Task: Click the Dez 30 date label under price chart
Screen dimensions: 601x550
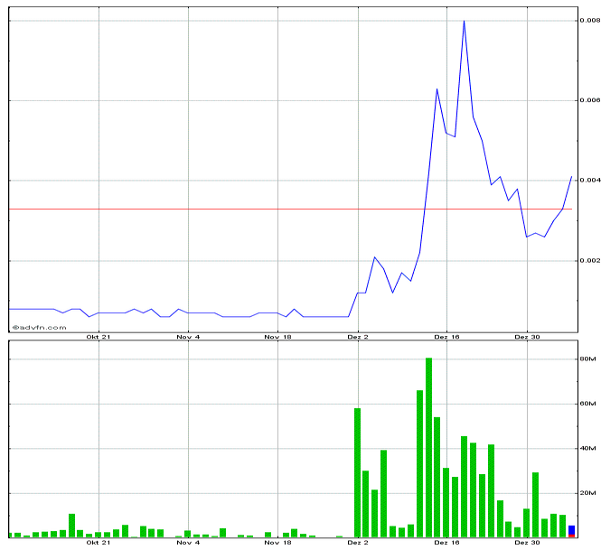Action: coord(527,337)
